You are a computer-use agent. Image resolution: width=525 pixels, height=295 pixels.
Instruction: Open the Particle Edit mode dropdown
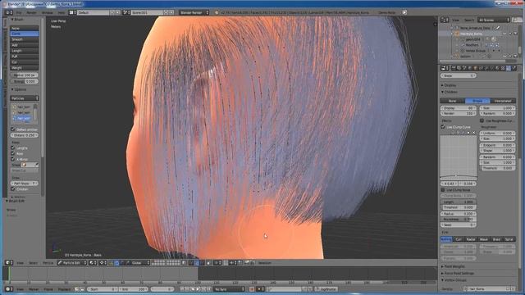[x=71, y=263]
